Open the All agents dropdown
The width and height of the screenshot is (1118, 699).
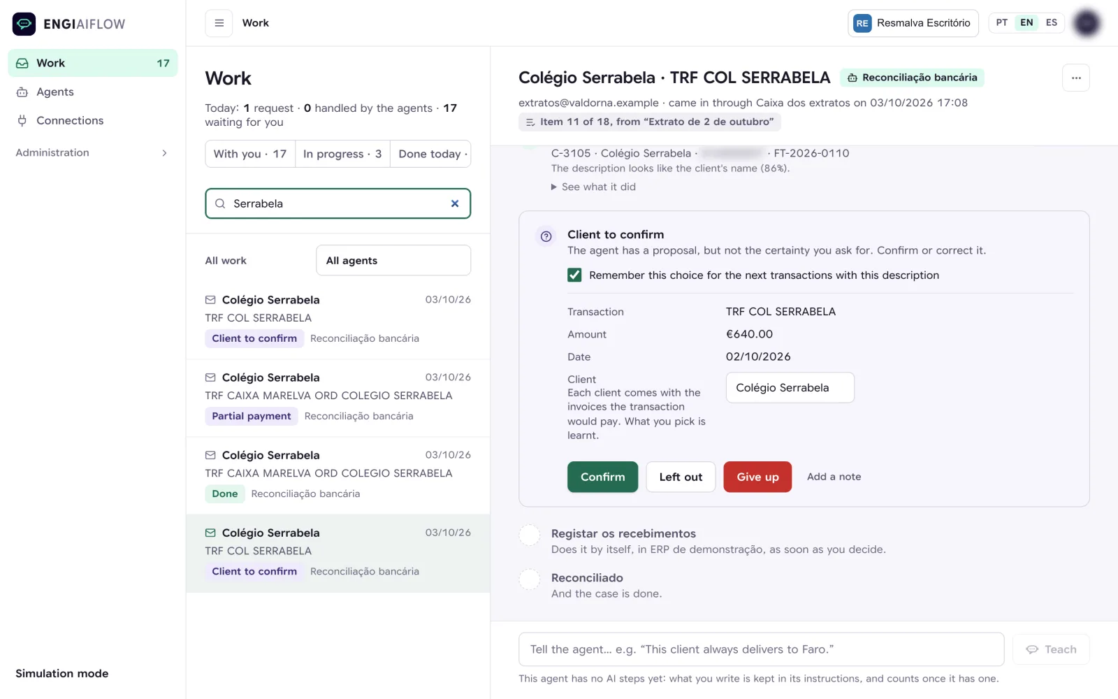coord(393,260)
